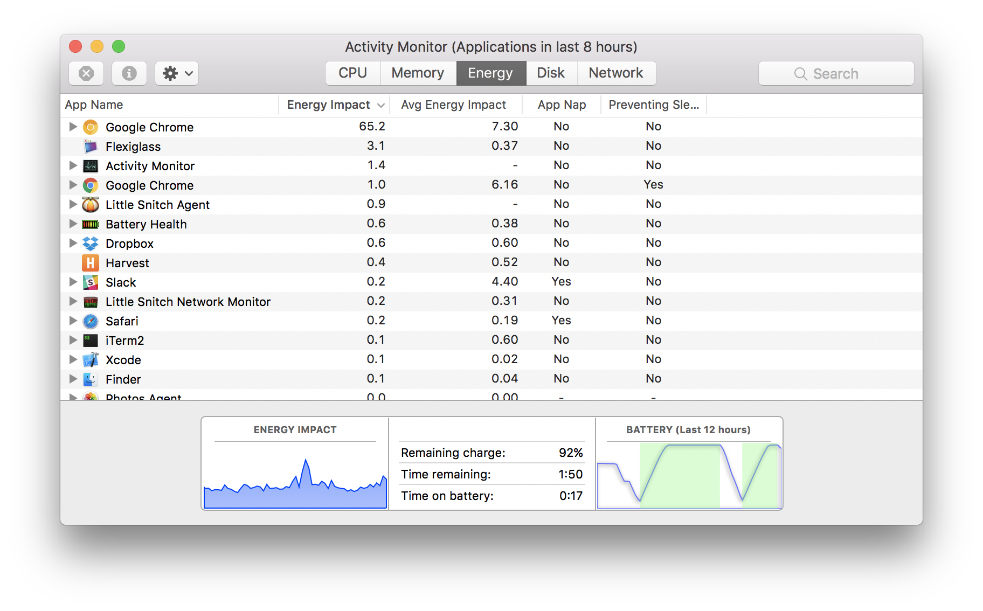Sort by Avg Energy Impact column header

coord(455,105)
